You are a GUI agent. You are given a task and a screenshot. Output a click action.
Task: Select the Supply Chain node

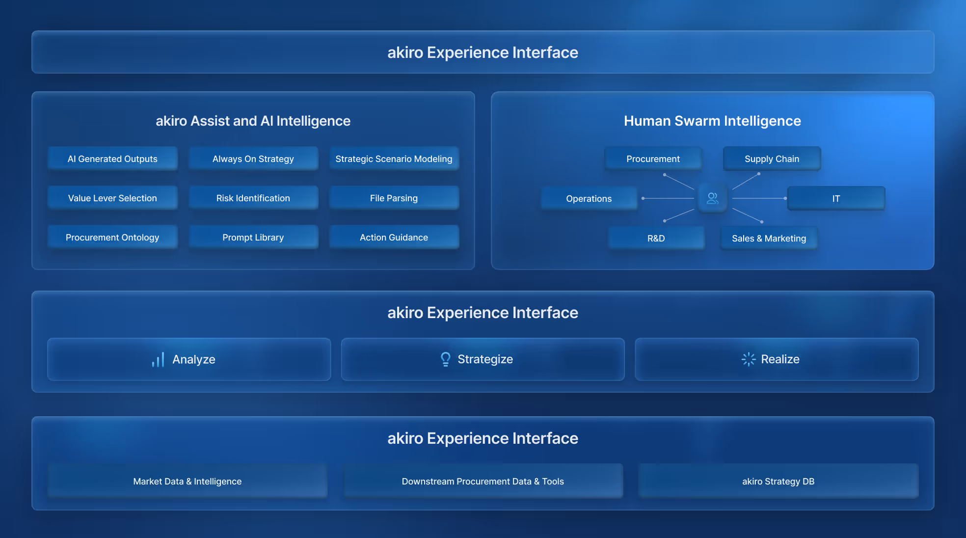[772, 159]
